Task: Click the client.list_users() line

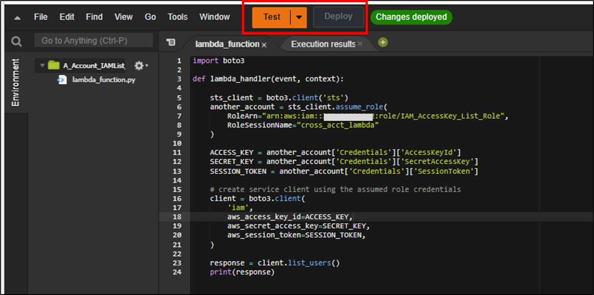Action: tap(275, 263)
